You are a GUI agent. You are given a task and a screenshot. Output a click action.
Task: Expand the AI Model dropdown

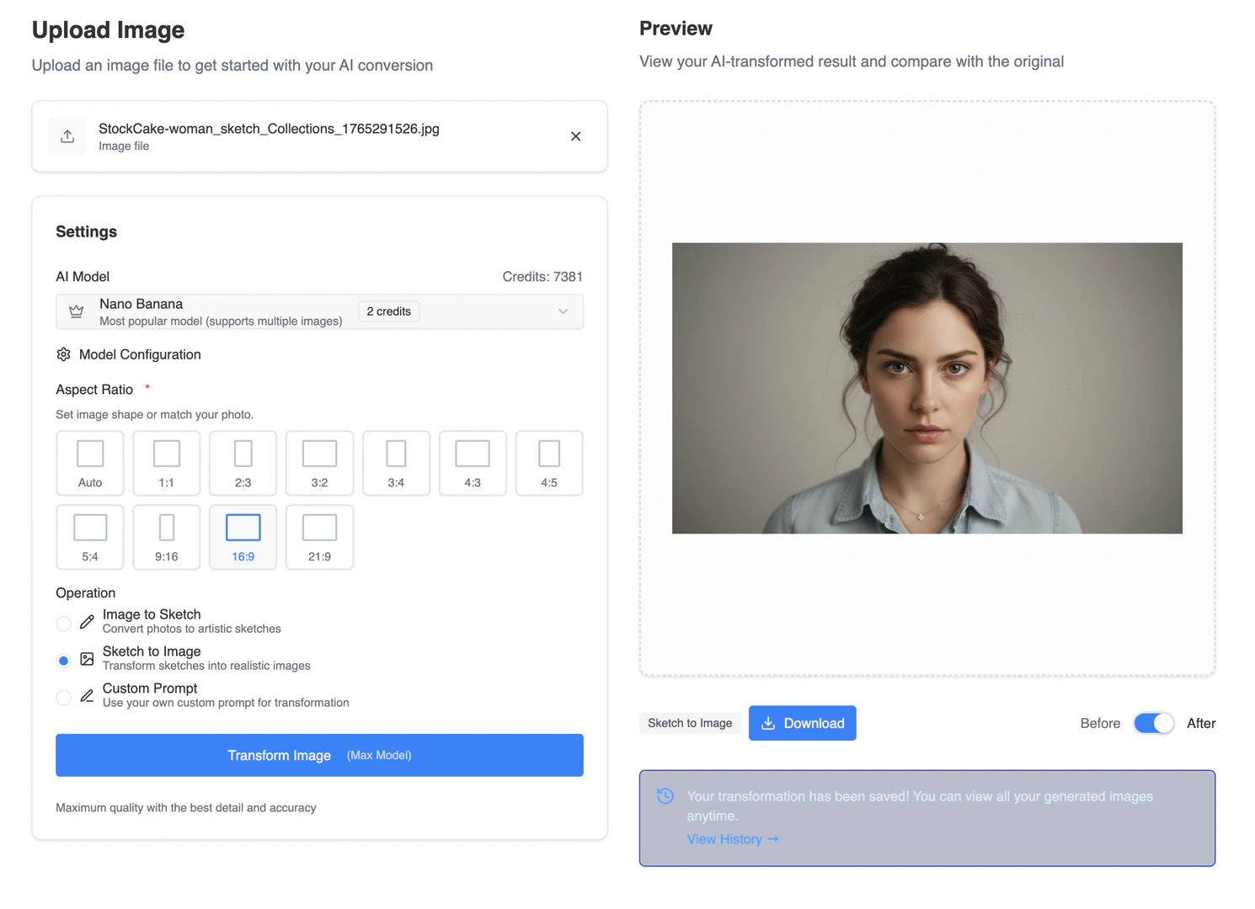coord(563,311)
